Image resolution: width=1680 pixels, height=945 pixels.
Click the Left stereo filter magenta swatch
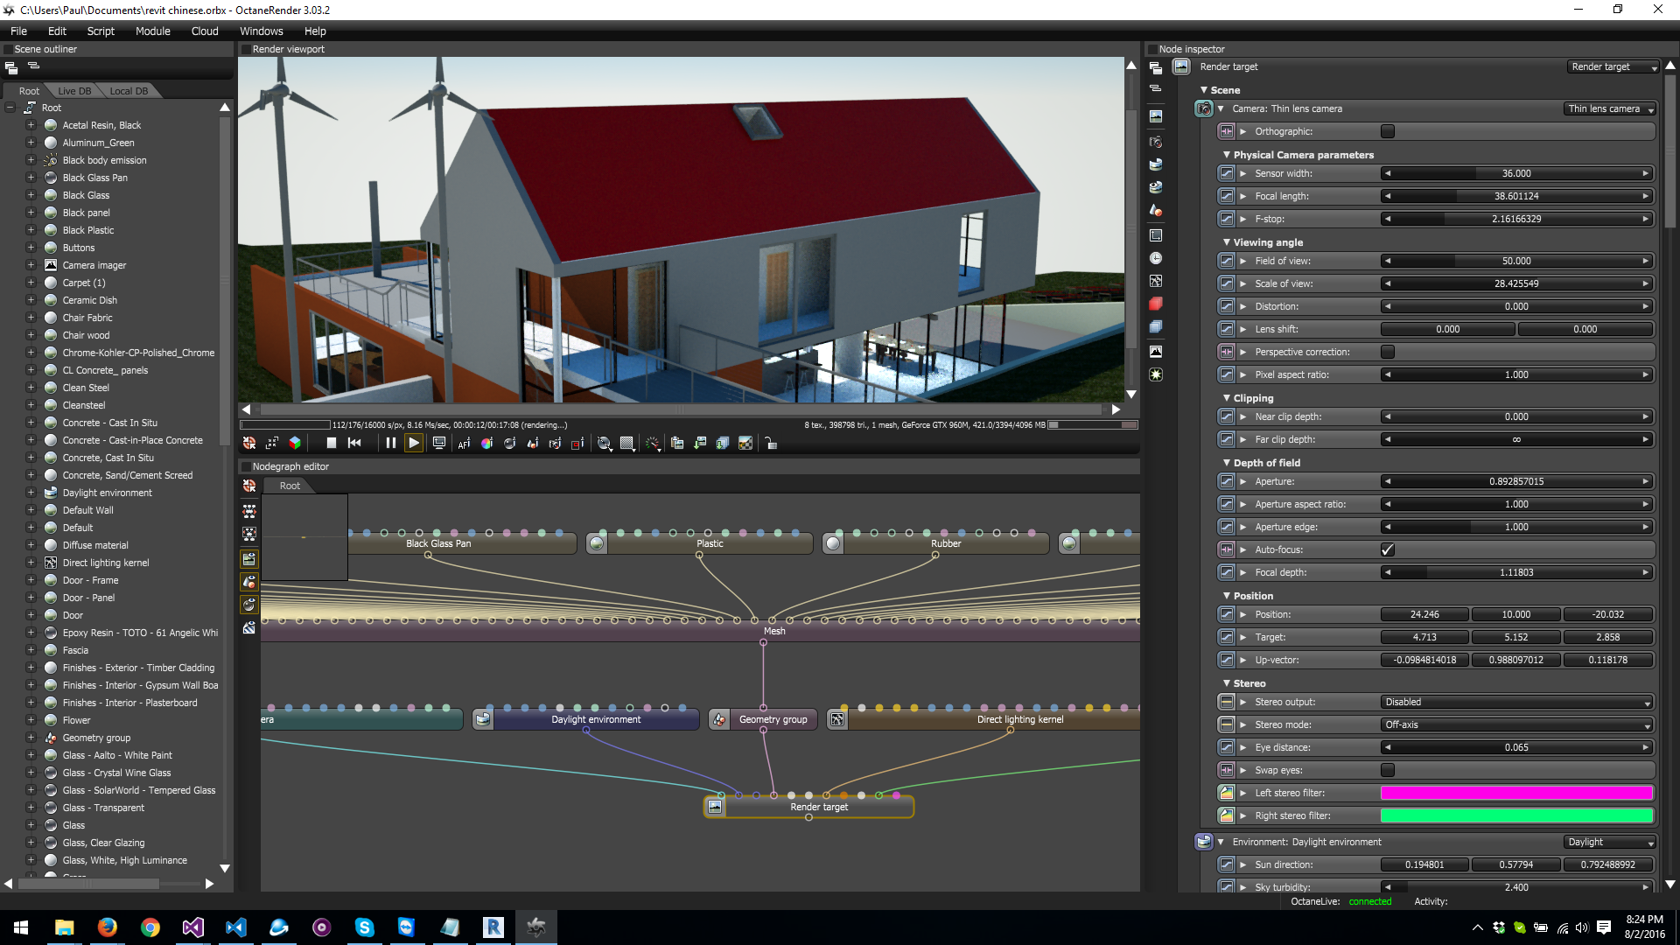click(x=1516, y=793)
